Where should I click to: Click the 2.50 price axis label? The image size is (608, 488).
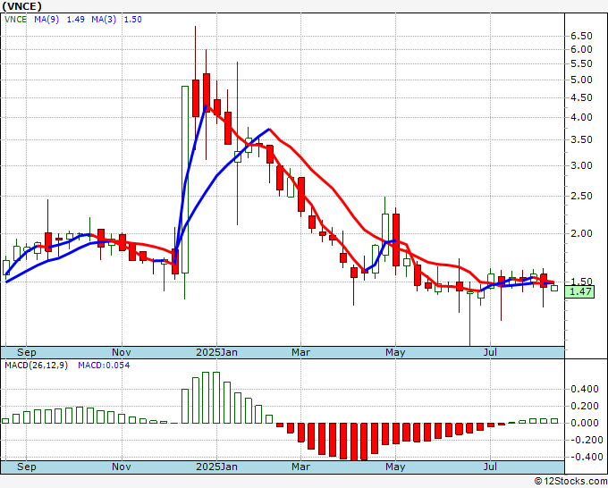(x=581, y=196)
